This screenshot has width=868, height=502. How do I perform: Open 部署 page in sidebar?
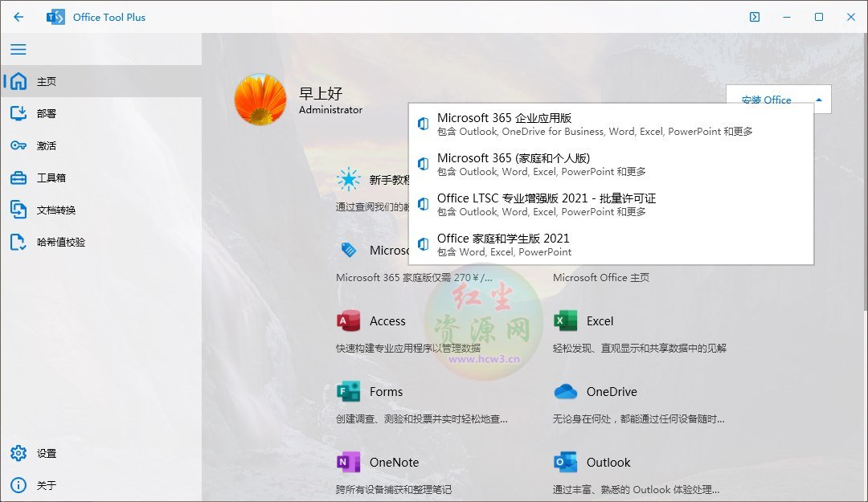coord(101,113)
